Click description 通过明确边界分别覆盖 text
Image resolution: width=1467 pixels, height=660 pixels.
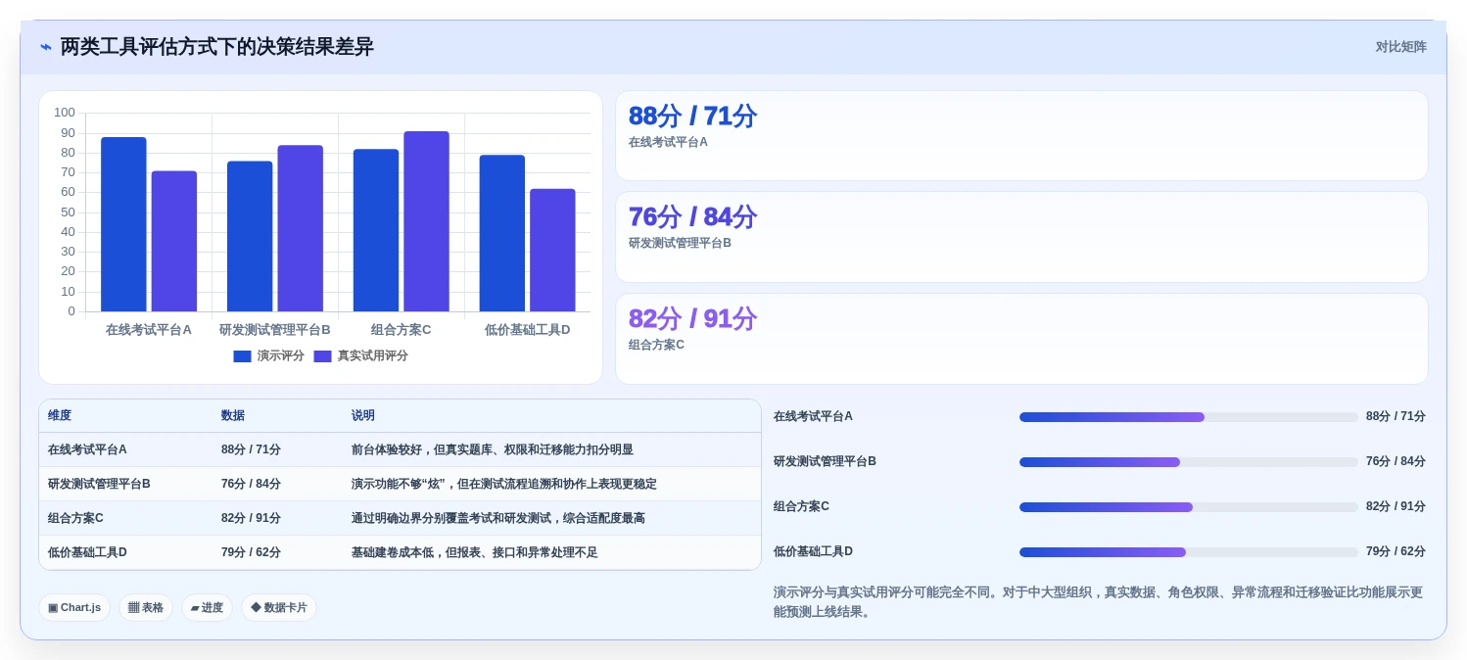pyautogui.click(x=498, y=519)
